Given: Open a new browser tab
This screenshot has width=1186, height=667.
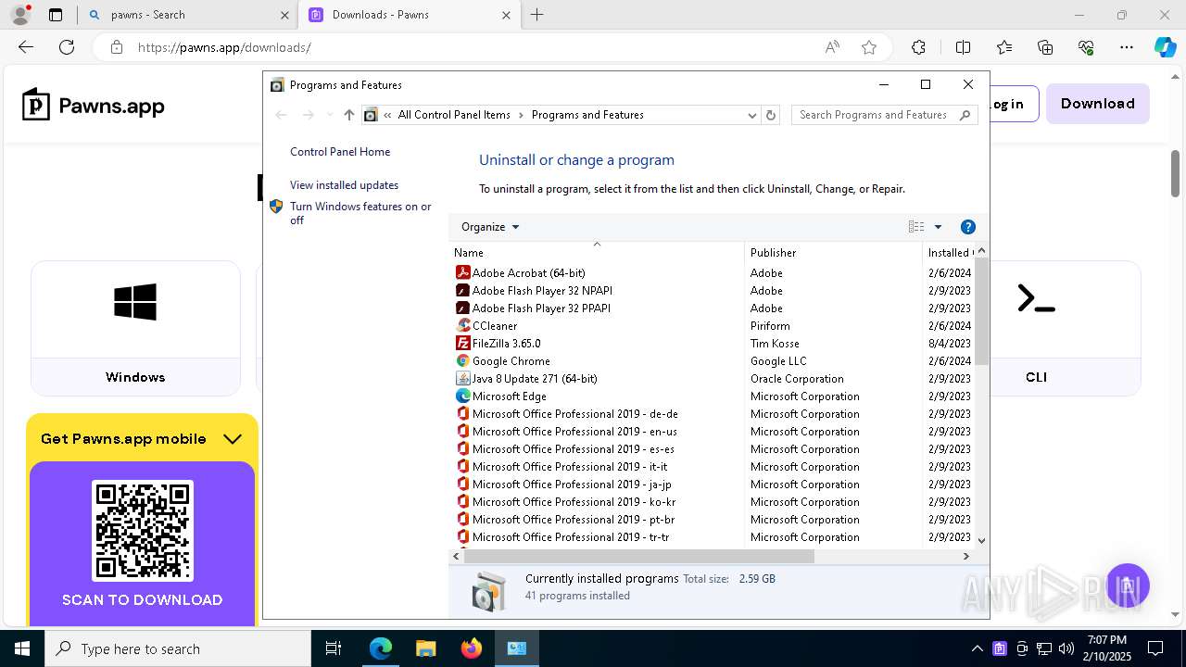Looking at the screenshot, I should click(537, 15).
